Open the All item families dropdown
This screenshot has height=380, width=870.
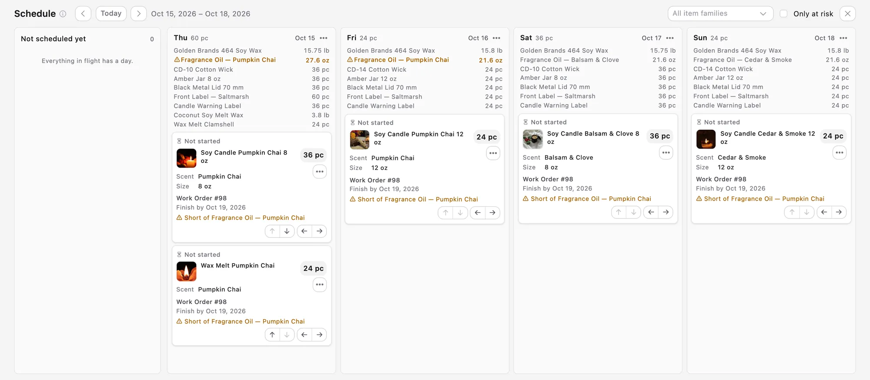(720, 13)
